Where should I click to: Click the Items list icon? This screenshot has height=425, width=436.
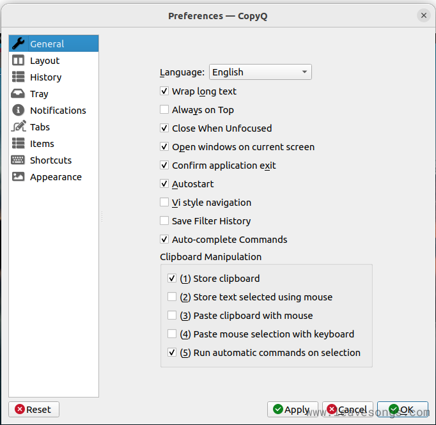coord(18,144)
